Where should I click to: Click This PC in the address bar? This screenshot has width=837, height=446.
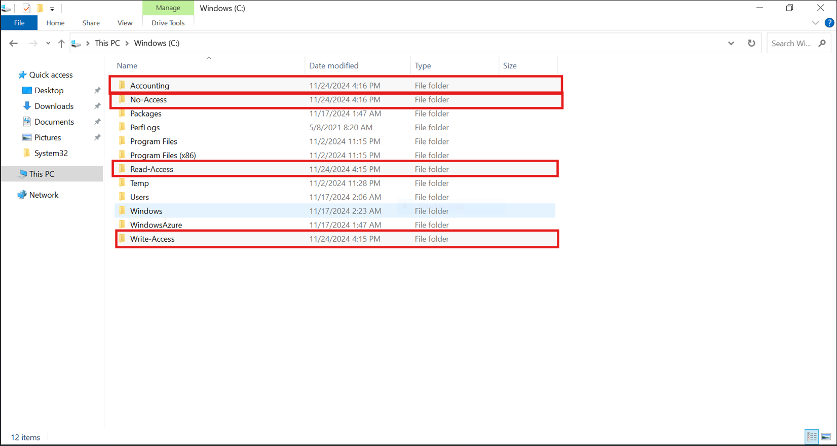coord(107,43)
